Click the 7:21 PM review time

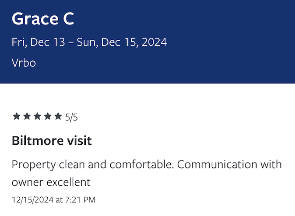[x=79, y=200]
